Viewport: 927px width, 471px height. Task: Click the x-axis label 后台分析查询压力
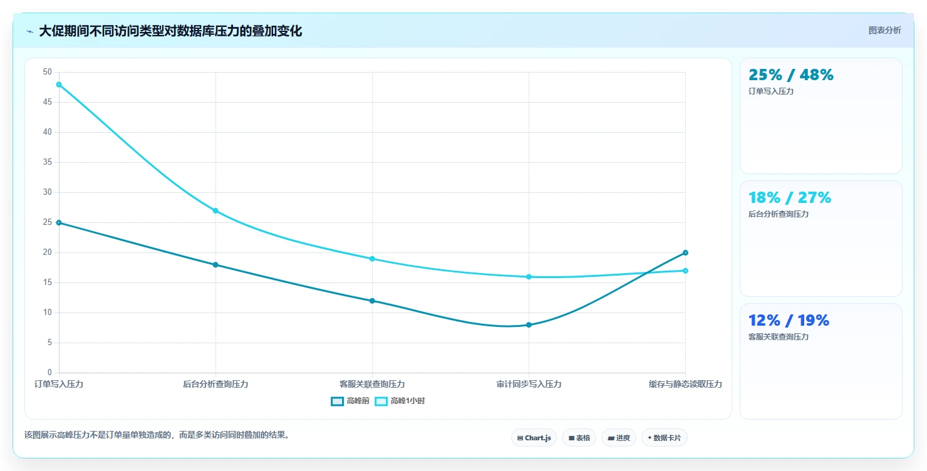215,384
